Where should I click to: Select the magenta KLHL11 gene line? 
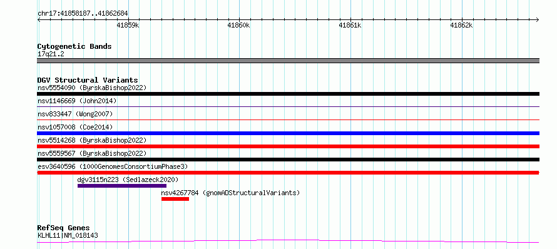coord(288,241)
